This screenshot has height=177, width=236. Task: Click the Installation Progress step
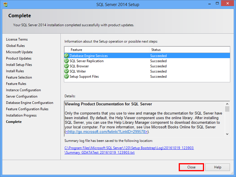pos(21,115)
